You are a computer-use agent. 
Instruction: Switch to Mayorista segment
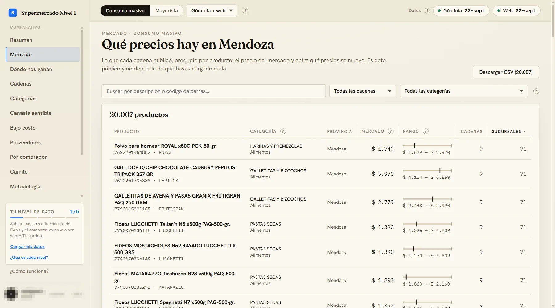(x=166, y=11)
